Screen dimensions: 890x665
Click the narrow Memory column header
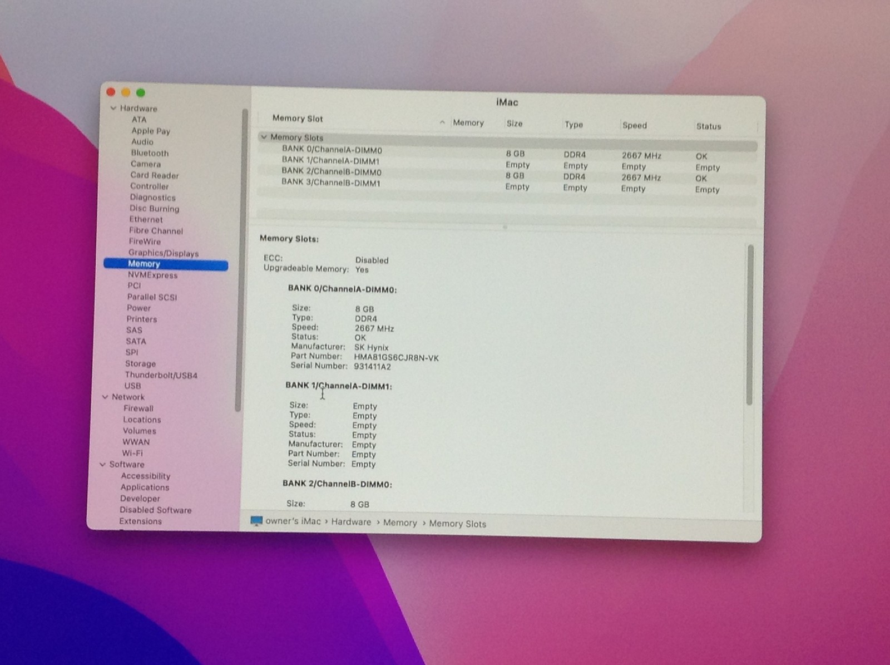point(468,122)
